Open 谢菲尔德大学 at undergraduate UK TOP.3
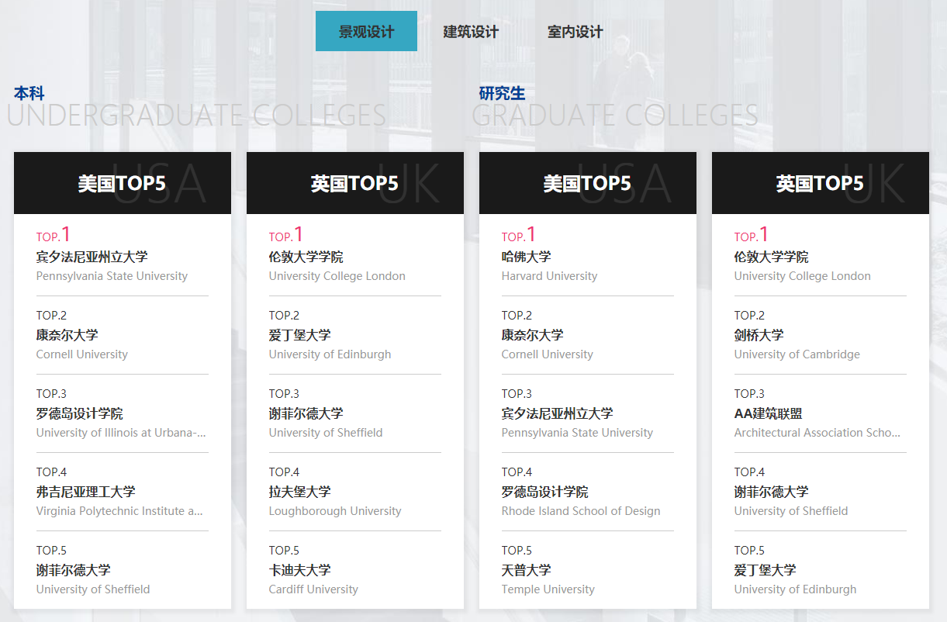 (355, 413)
